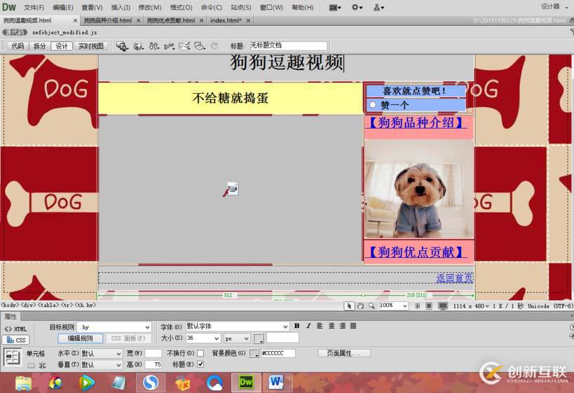Align text center in the properties panel
Screen dimensions: 574x393
tap(332, 326)
